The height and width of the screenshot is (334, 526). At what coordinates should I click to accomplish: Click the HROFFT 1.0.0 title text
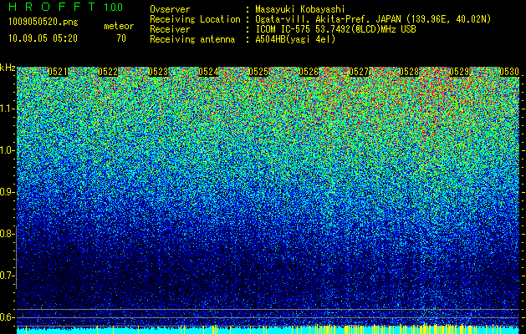(66, 7)
